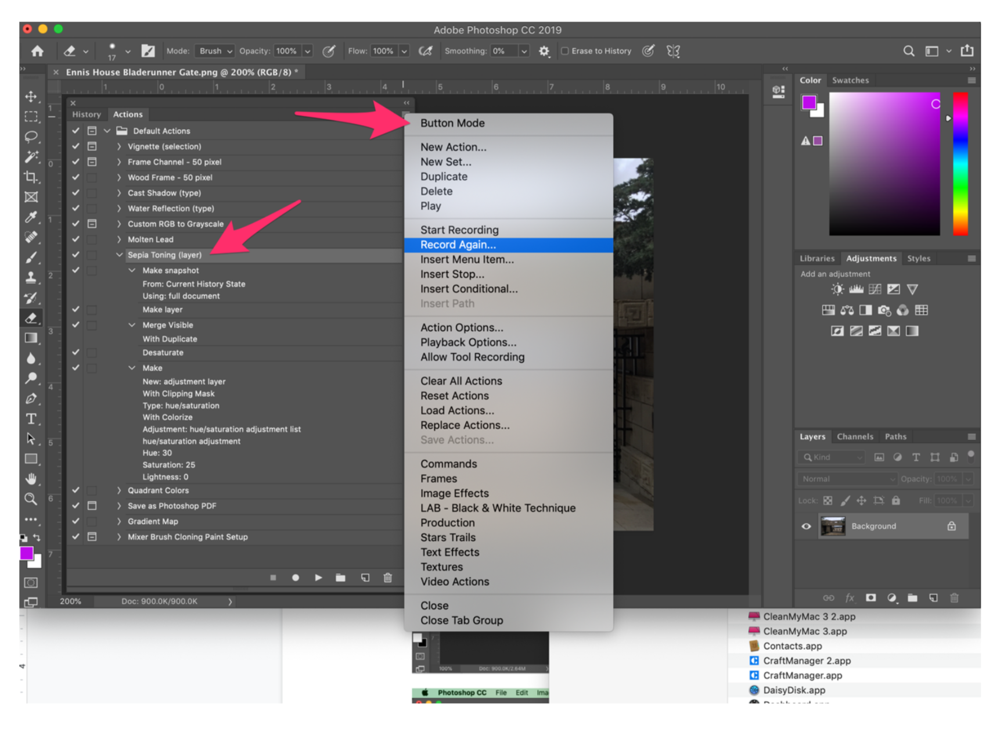Screen dimensions: 993x731
Task: Click the rainbow hue slider strip
Action: click(960, 164)
